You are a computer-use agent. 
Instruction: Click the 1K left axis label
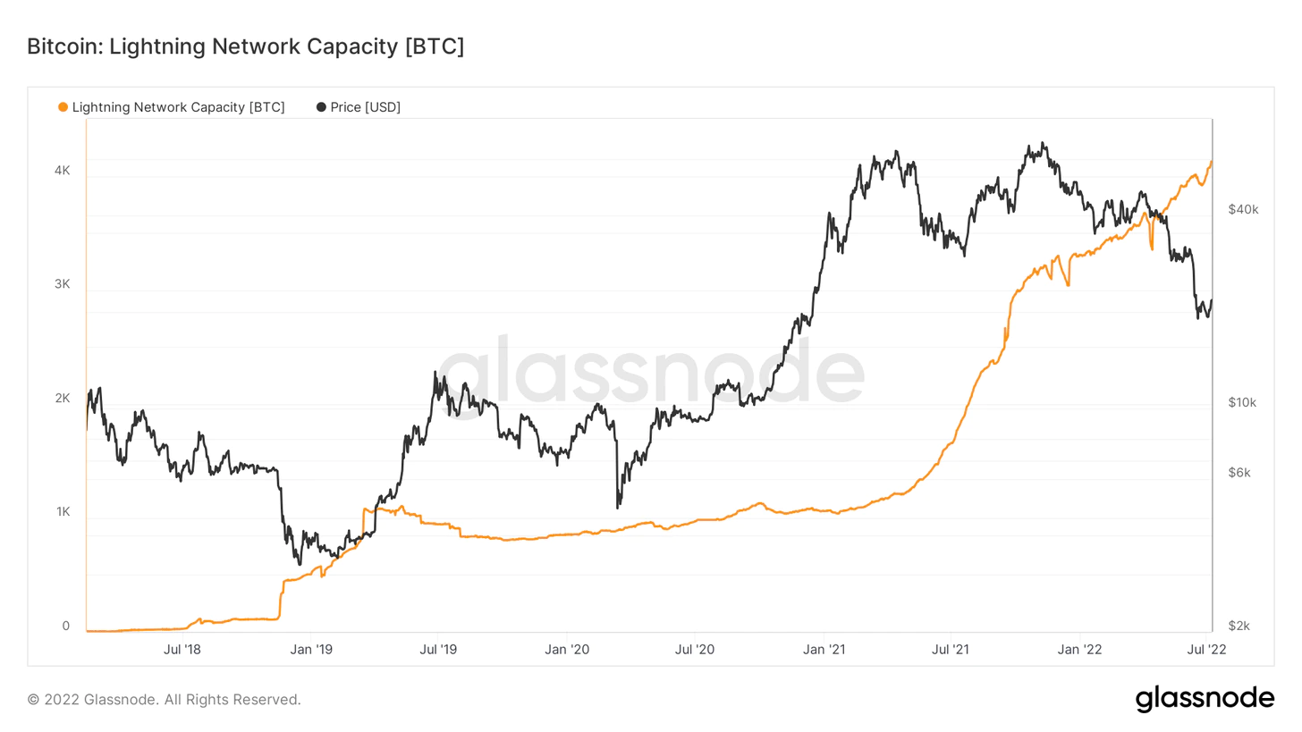pyautogui.click(x=63, y=512)
